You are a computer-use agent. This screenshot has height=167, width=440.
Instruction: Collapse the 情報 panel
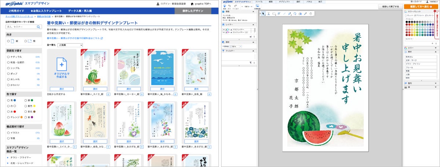[x=253, y=11]
